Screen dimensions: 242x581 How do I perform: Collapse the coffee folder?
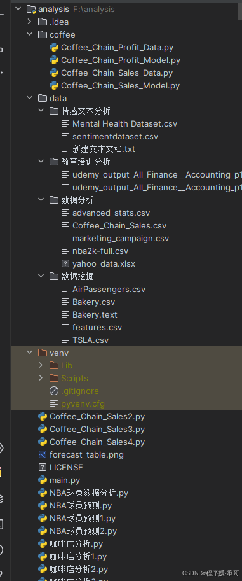(30, 34)
